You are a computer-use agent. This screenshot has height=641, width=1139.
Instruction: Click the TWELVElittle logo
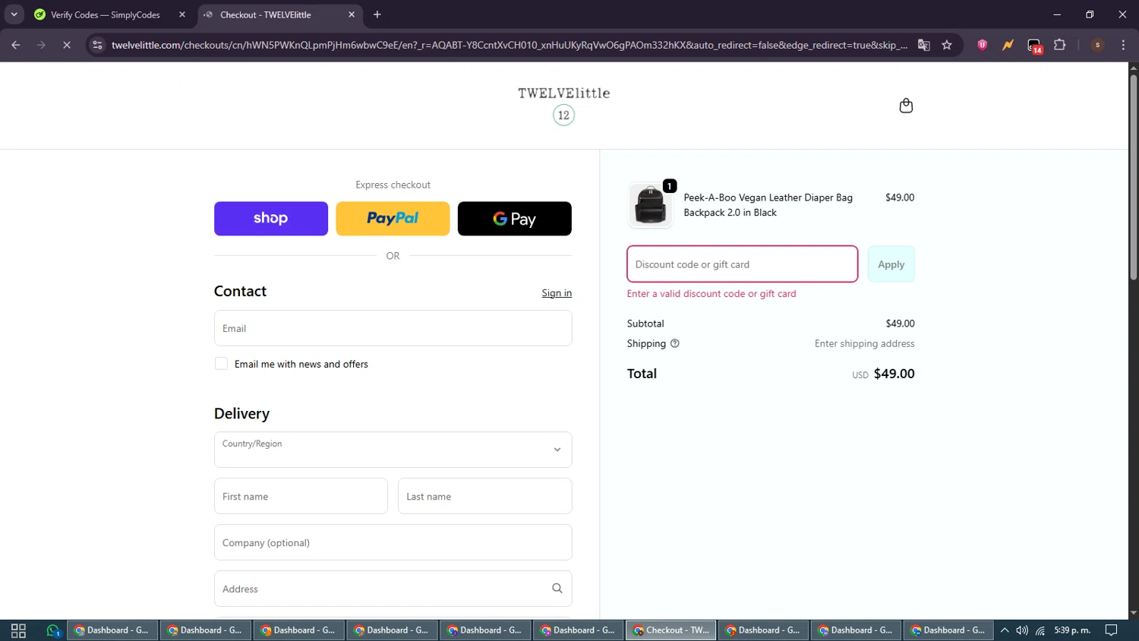(x=563, y=105)
